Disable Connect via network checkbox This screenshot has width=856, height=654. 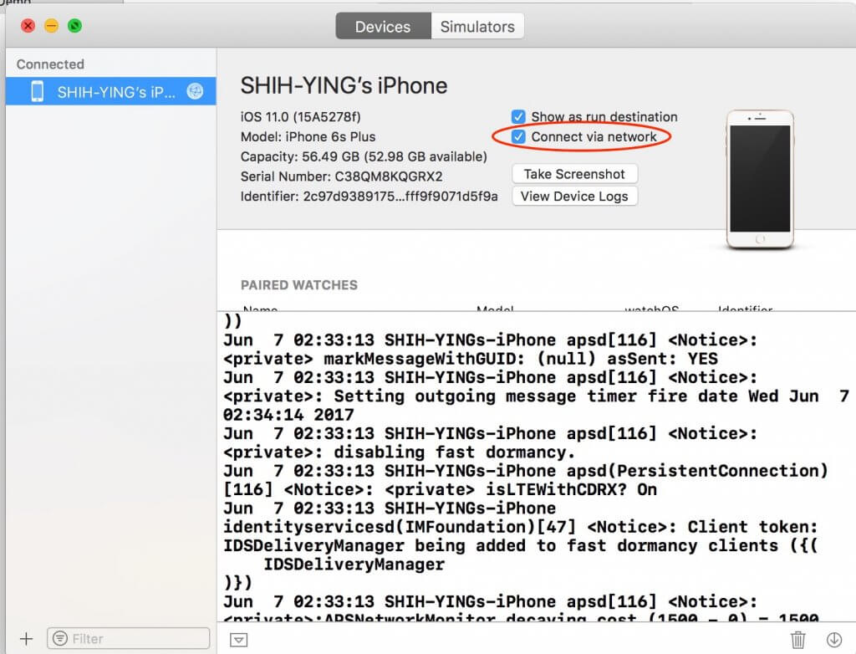pos(518,136)
